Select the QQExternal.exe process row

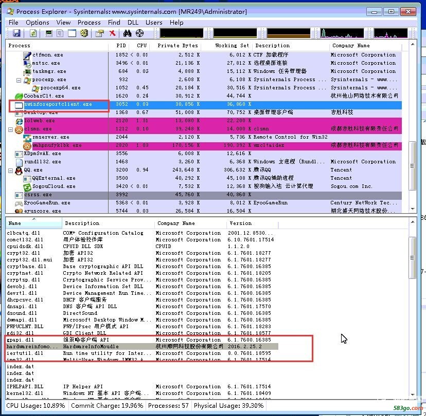click(x=204, y=178)
